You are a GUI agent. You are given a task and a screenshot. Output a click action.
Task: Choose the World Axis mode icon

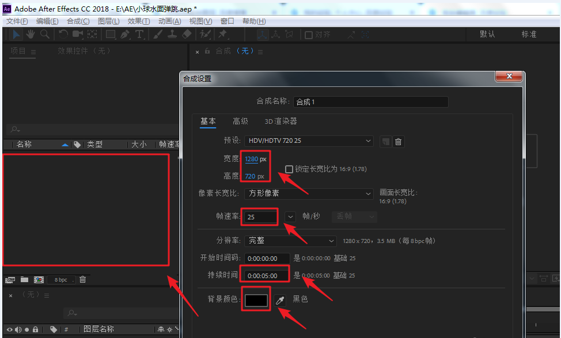coord(275,35)
